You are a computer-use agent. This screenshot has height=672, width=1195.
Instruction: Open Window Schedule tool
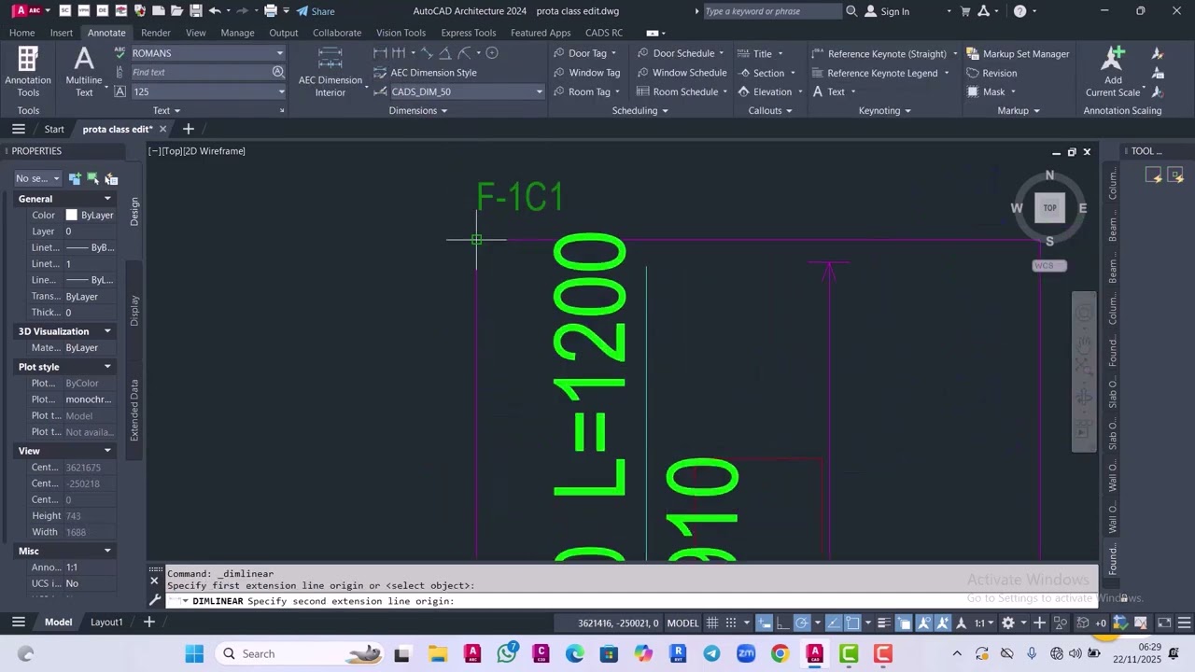(x=682, y=73)
